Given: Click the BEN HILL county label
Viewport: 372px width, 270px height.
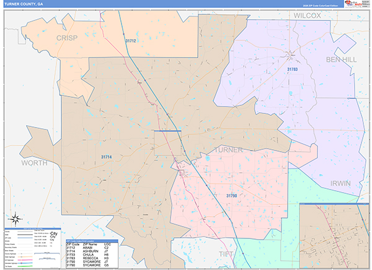Looking at the screenshot, I should pyautogui.click(x=341, y=59).
